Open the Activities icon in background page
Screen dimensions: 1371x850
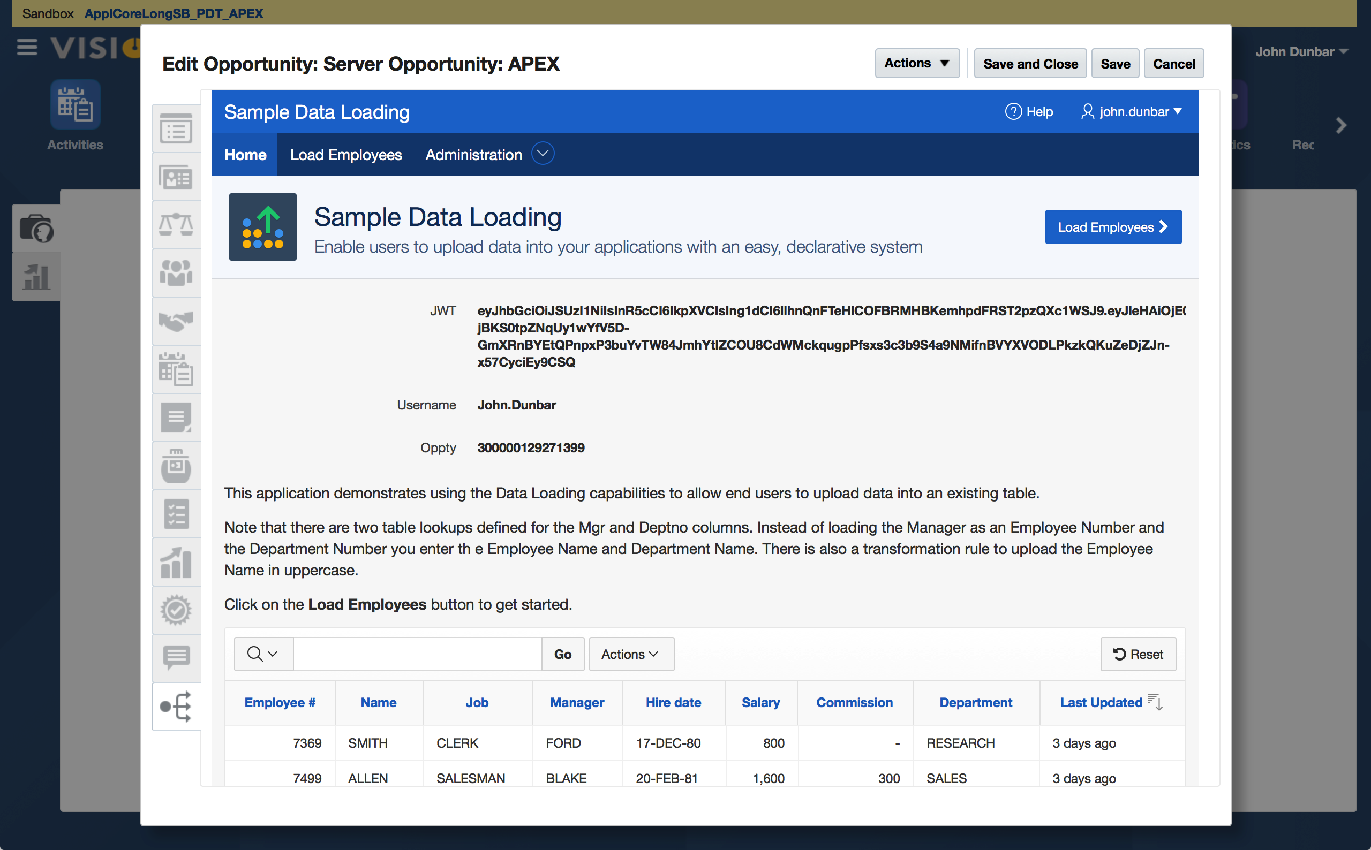point(76,104)
